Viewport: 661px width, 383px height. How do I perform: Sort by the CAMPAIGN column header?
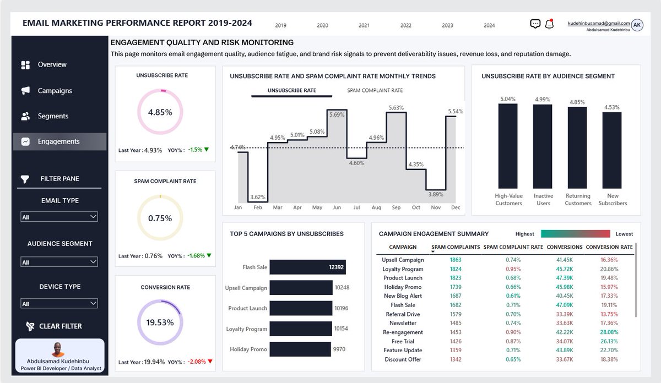403,247
